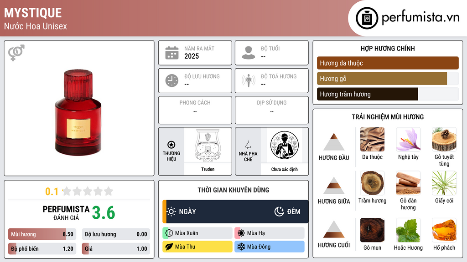Click the Trudon brand name link
Image resolution: width=467 pixels, height=262 pixels.
(x=208, y=169)
